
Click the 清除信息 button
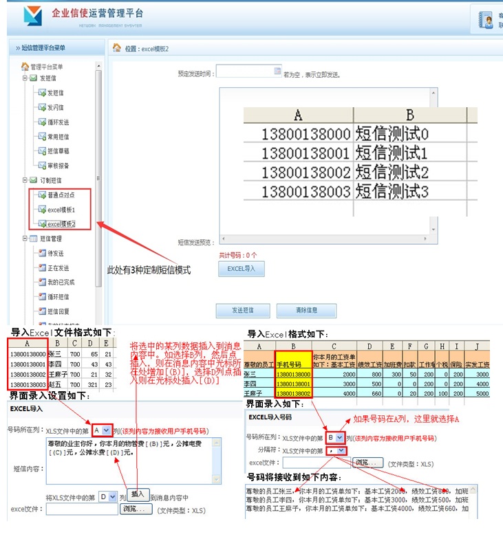point(306,310)
